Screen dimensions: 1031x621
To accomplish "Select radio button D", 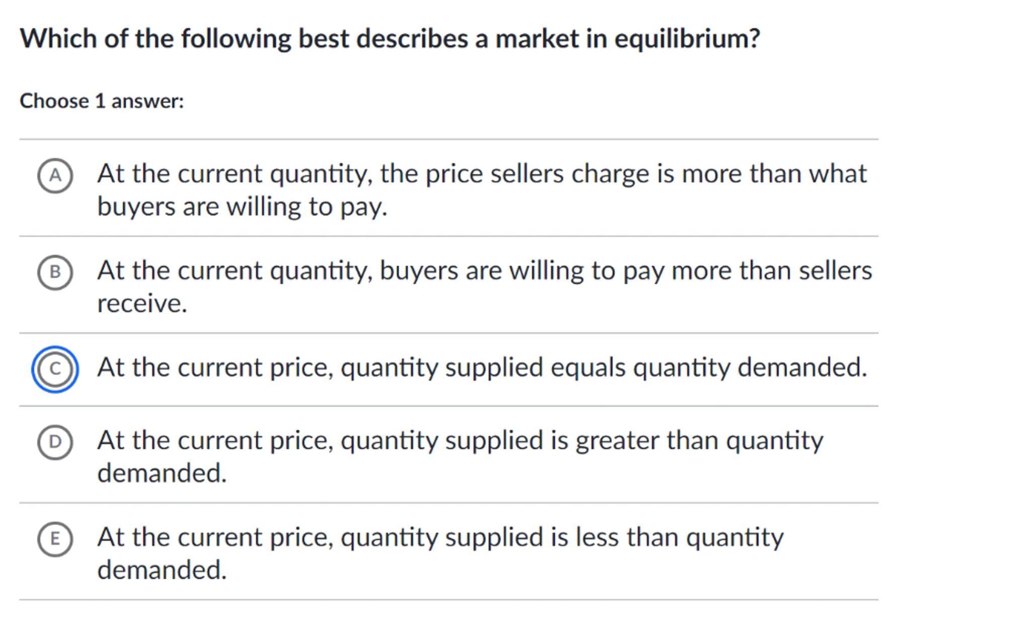I will pyautogui.click(x=55, y=442).
